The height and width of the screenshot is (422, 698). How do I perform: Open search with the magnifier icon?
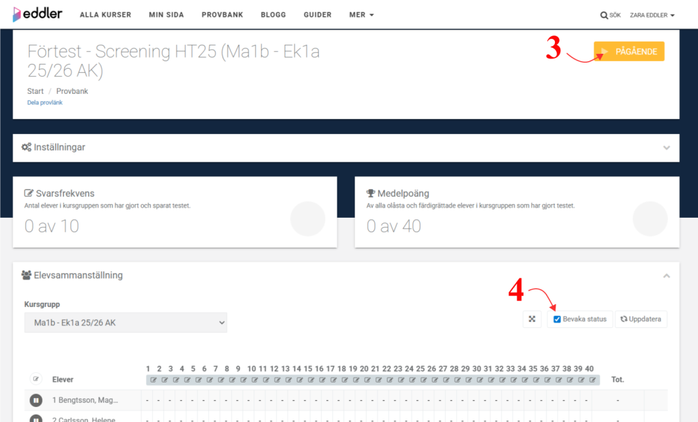(604, 15)
